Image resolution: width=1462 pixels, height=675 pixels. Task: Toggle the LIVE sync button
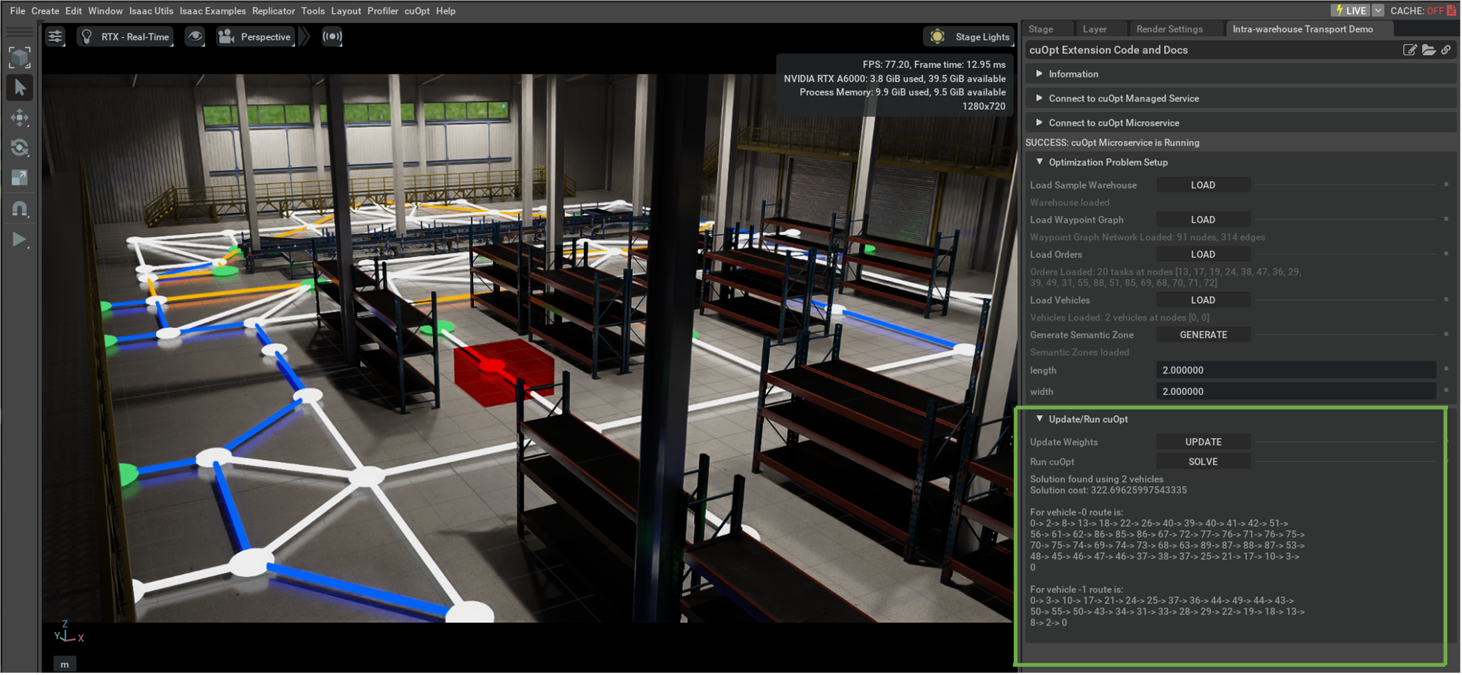pos(1350,11)
